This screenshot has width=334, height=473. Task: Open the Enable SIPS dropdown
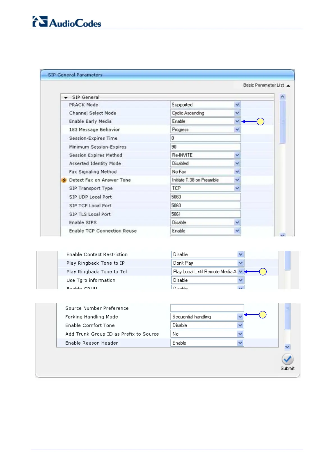pyautogui.click(x=237, y=222)
